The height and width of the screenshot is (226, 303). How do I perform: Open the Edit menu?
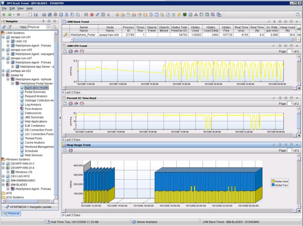tap(12, 9)
